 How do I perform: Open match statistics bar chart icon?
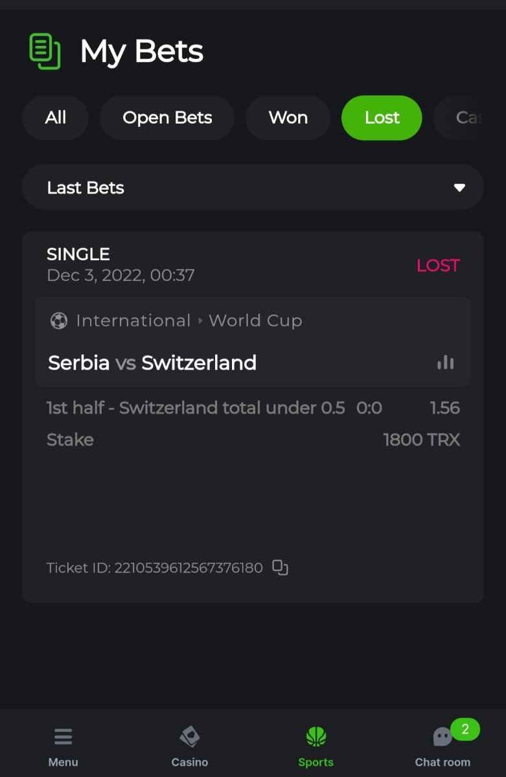(x=446, y=363)
